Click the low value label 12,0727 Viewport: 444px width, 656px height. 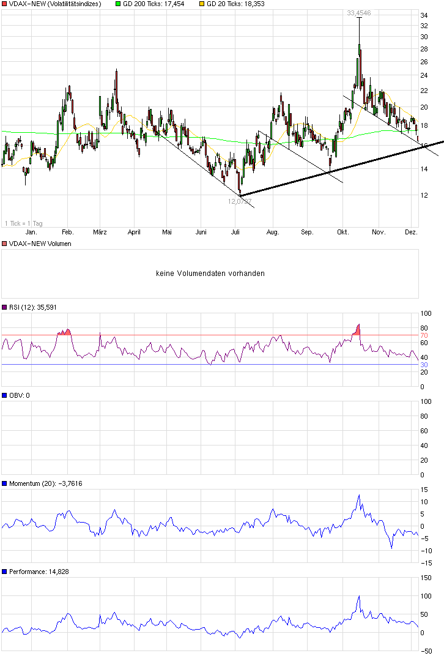[x=240, y=202]
